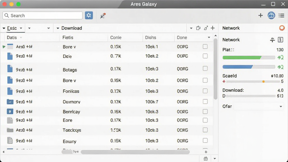Check the box in the Drie row

click(205, 56)
